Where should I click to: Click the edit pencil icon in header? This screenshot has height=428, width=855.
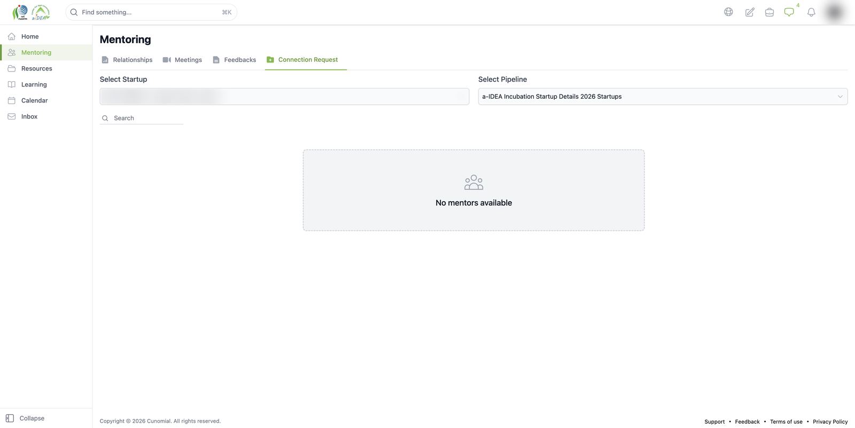click(x=750, y=12)
